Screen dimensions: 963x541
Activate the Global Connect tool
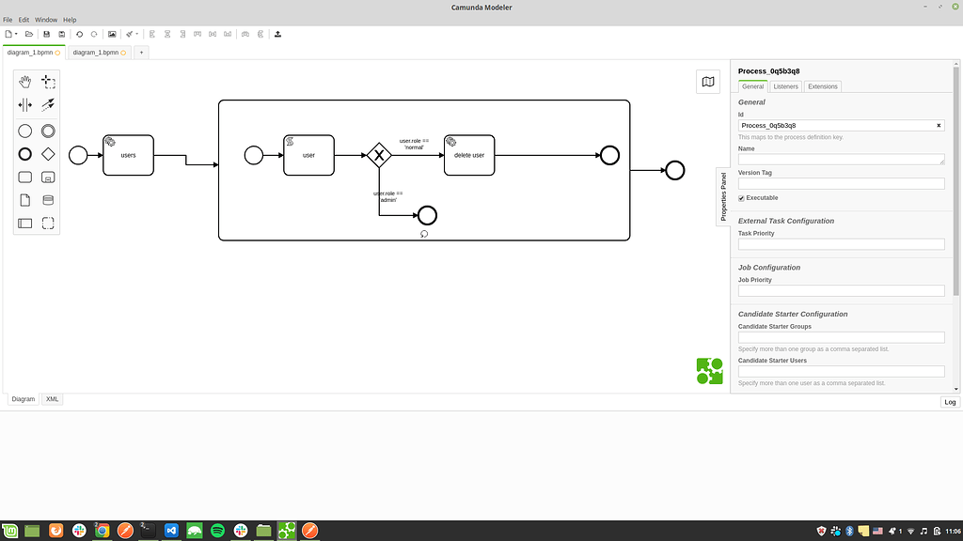[x=46, y=104]
